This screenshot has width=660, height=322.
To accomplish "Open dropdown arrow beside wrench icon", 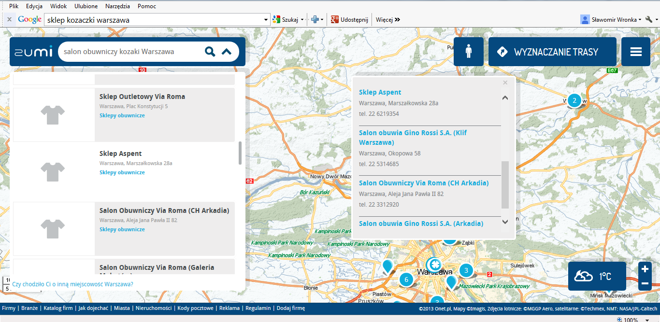I will 656,20.
